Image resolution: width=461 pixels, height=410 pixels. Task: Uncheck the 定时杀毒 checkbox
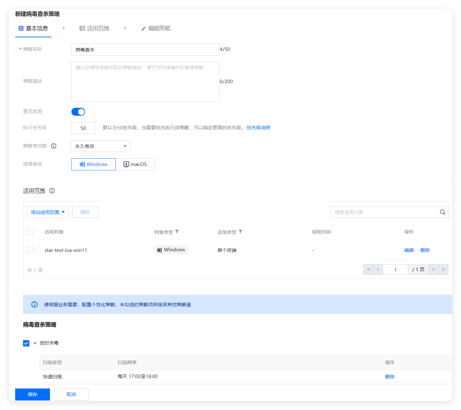point(26,343)
